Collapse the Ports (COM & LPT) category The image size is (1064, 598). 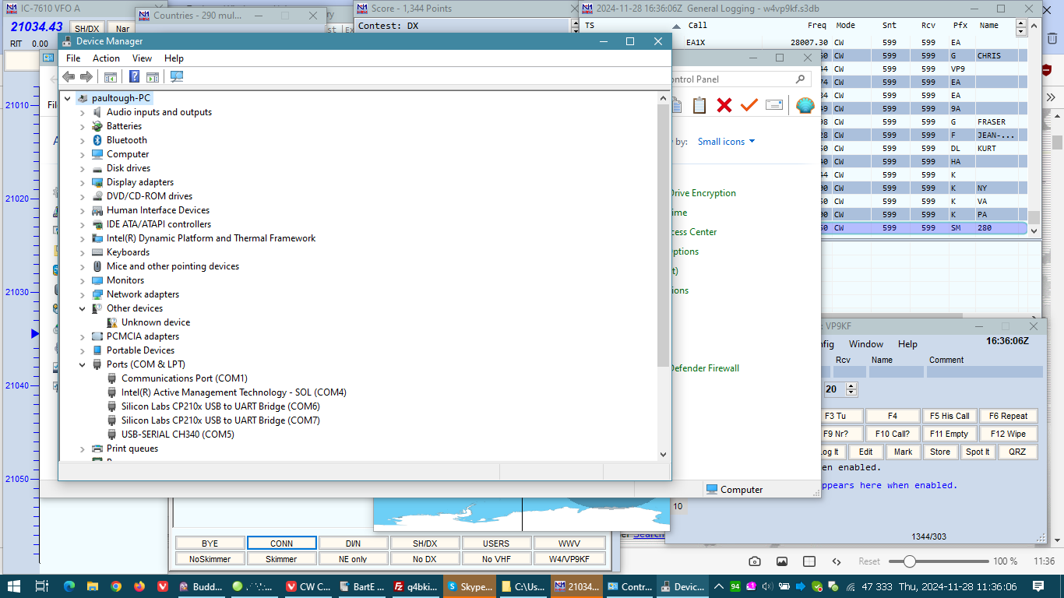83,364
